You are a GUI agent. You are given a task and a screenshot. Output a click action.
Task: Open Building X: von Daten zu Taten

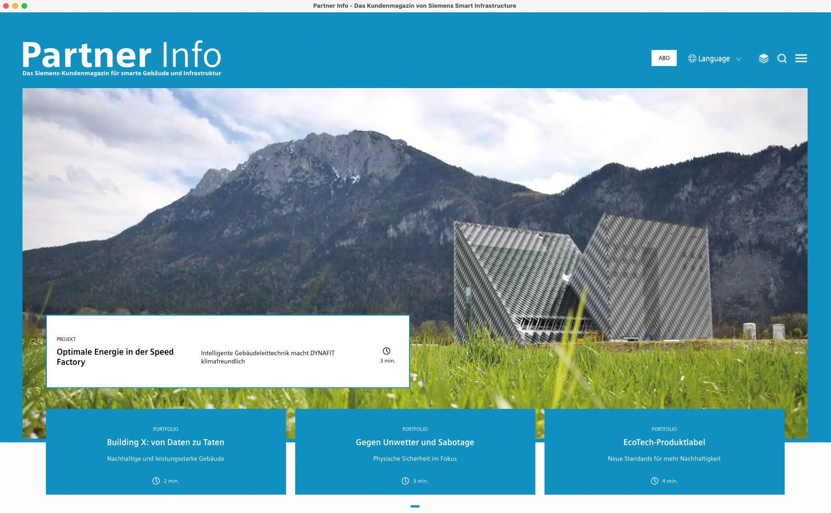coord(166,442)
